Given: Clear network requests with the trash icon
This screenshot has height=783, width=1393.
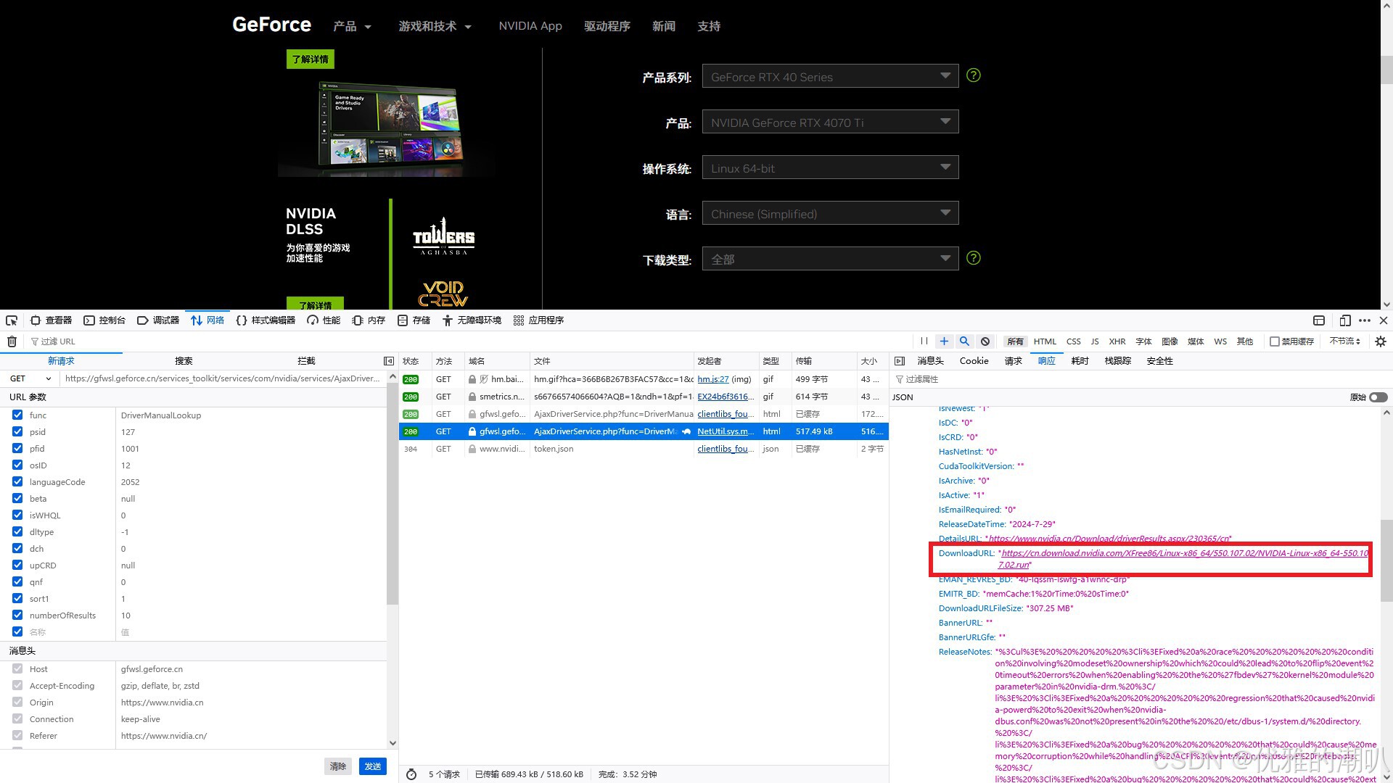Looking at the screenshot, I should click(x=12, y=341).
